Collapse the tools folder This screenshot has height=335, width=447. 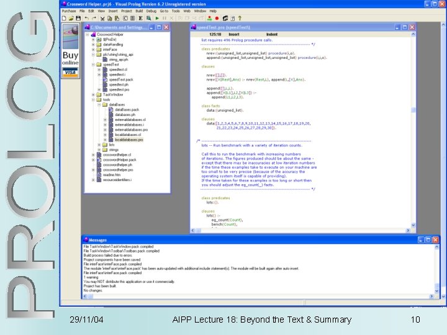click(93, 100)
